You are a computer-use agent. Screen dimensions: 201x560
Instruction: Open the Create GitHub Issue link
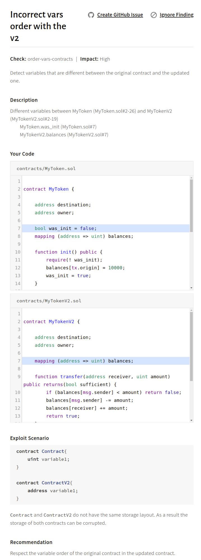(x=120, y=15)
